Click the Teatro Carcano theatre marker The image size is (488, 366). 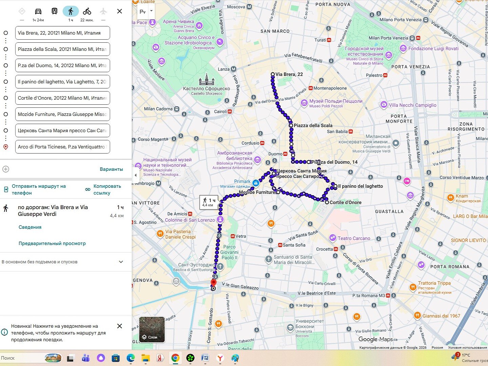pyautogui.click(x=332, y=238)
